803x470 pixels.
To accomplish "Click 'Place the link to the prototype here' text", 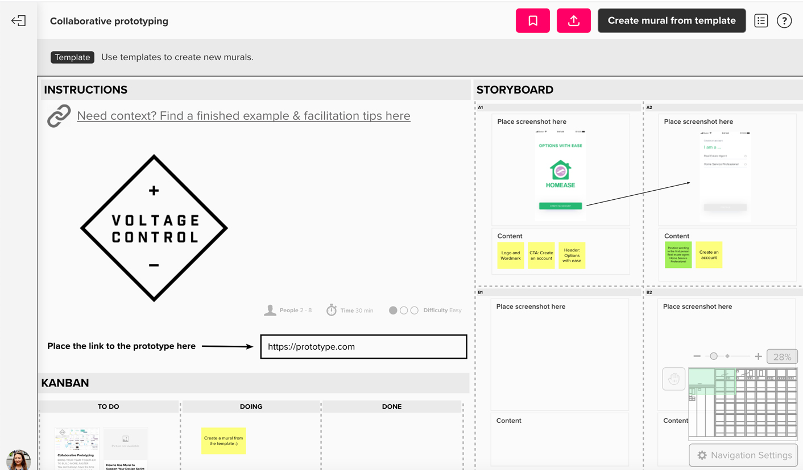I will point(121,346).
